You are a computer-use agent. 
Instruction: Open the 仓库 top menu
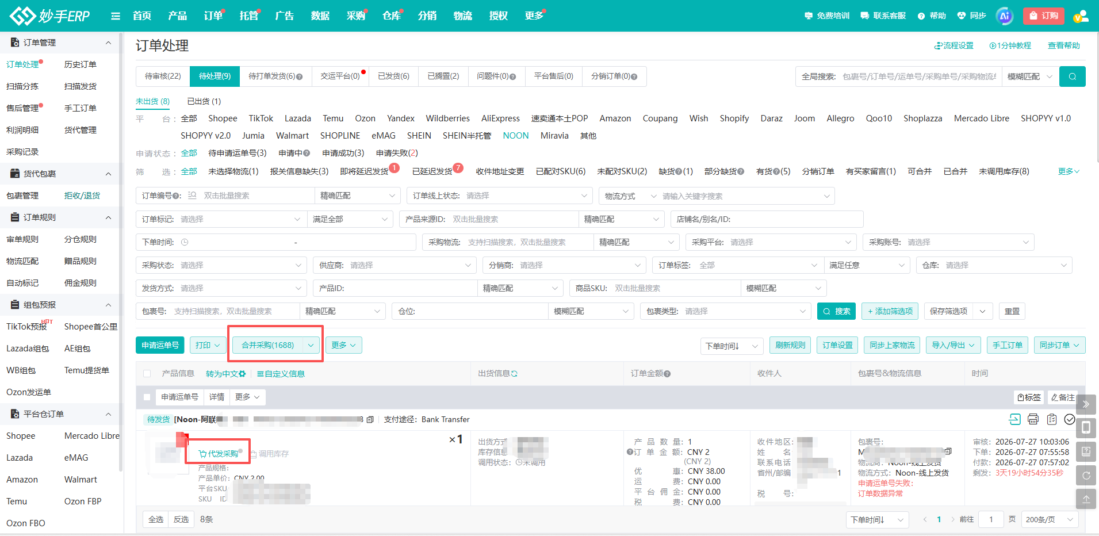click(x=392, y=16)
